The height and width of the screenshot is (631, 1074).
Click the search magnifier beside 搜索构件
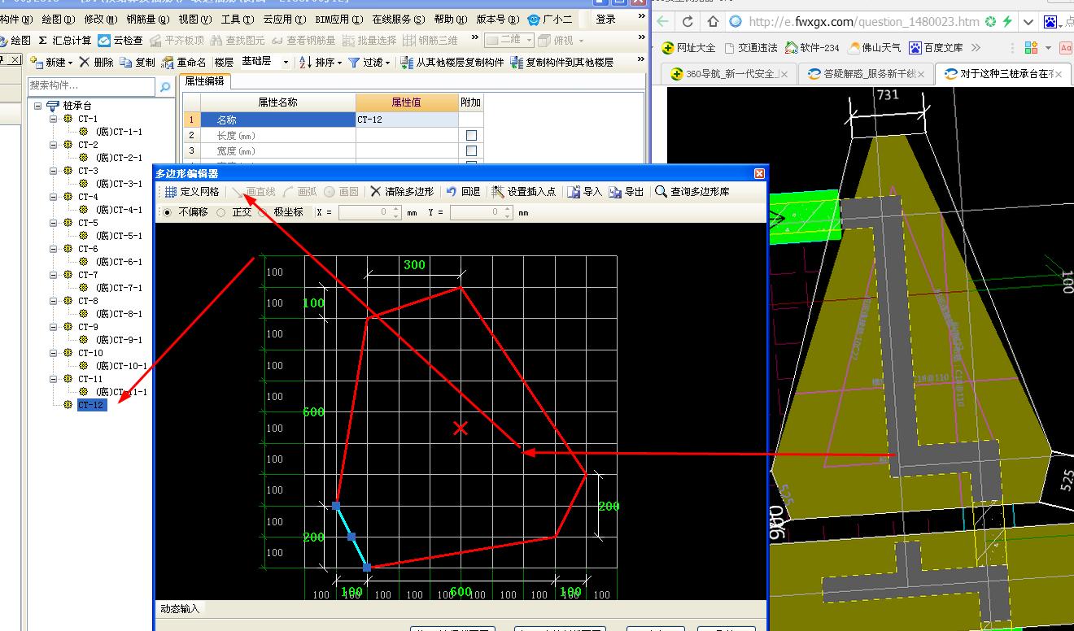(x=165, y=85)
